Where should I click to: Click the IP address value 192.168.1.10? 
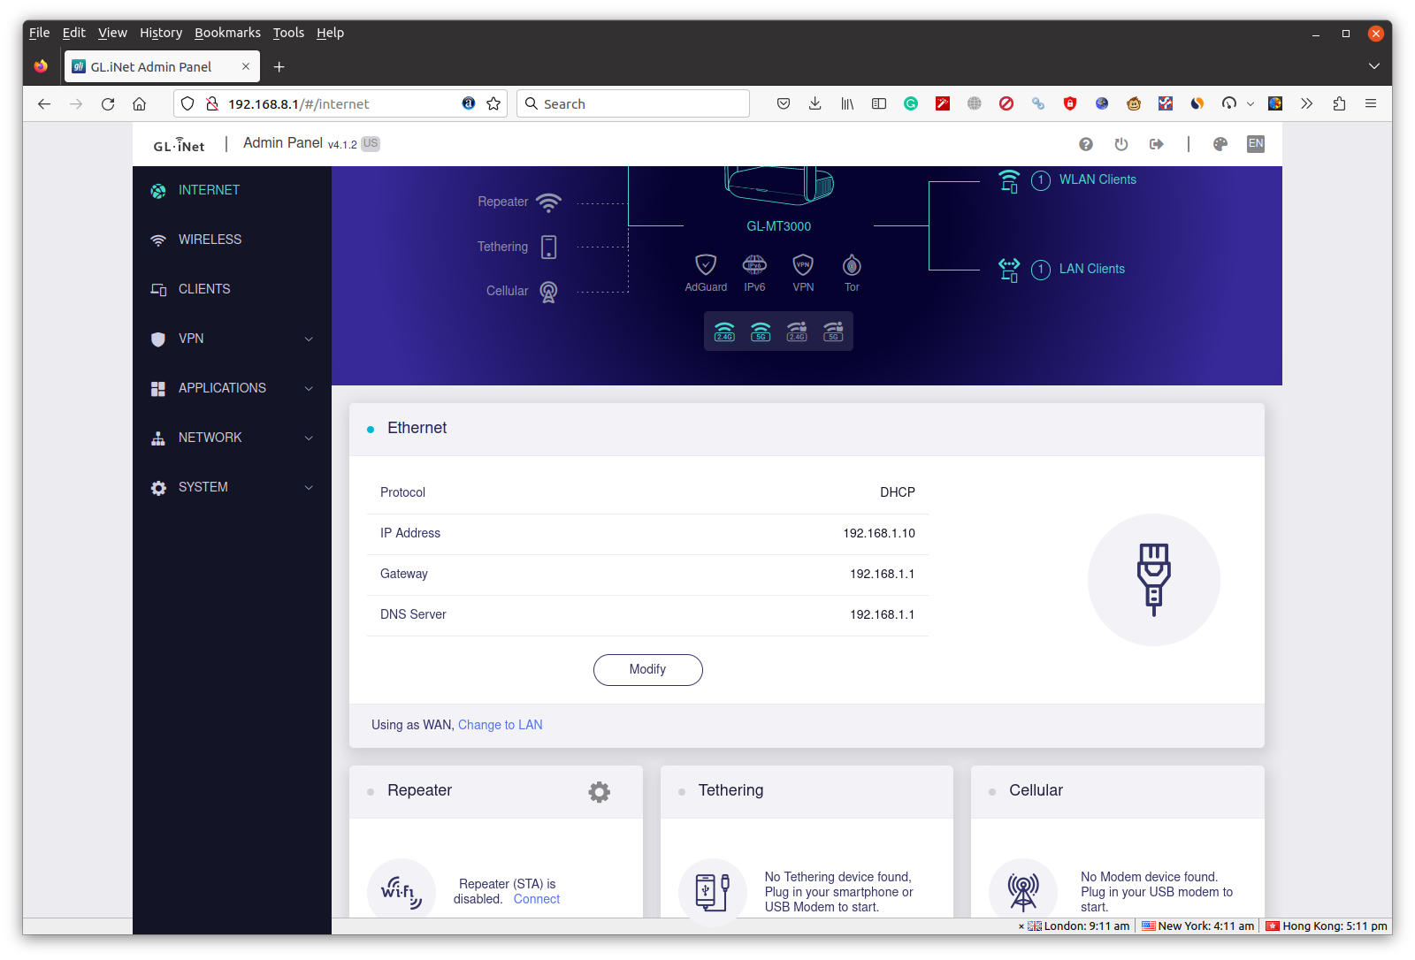point(879,533)
